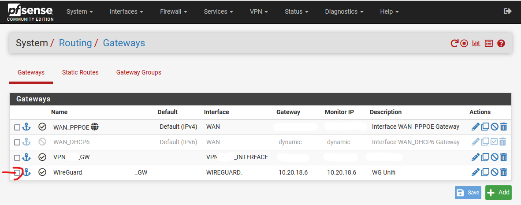This screenshot has height=205, width=521.
Task: Expand the Diagnostics menu
Action: [344, 11]
